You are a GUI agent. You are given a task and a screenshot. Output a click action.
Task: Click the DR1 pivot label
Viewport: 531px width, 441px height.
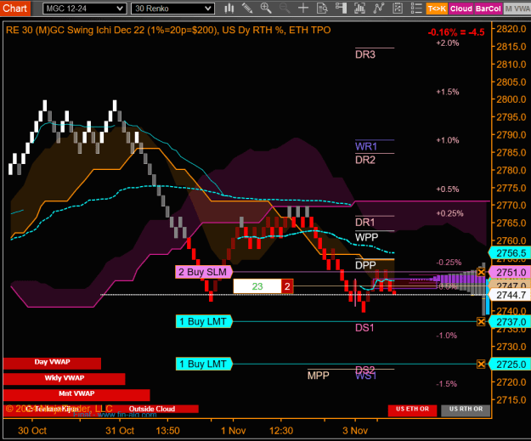pos(365,223)
